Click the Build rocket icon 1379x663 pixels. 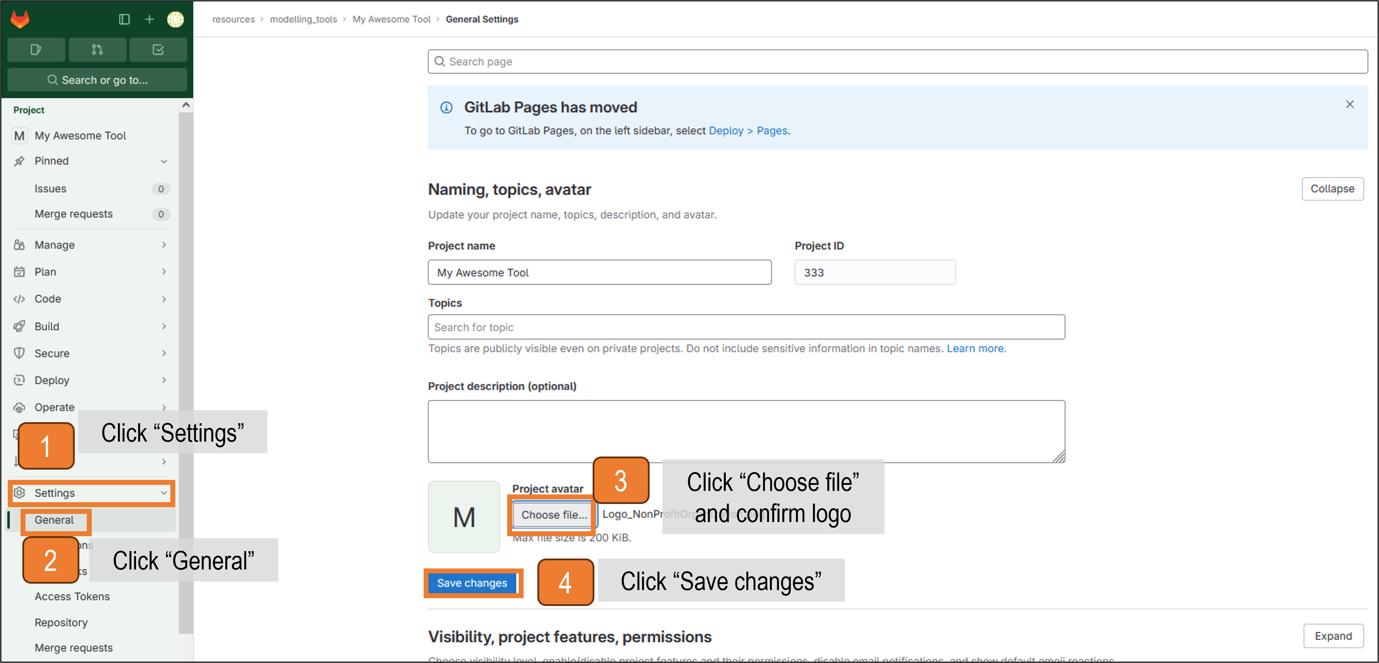pos(19,327)
